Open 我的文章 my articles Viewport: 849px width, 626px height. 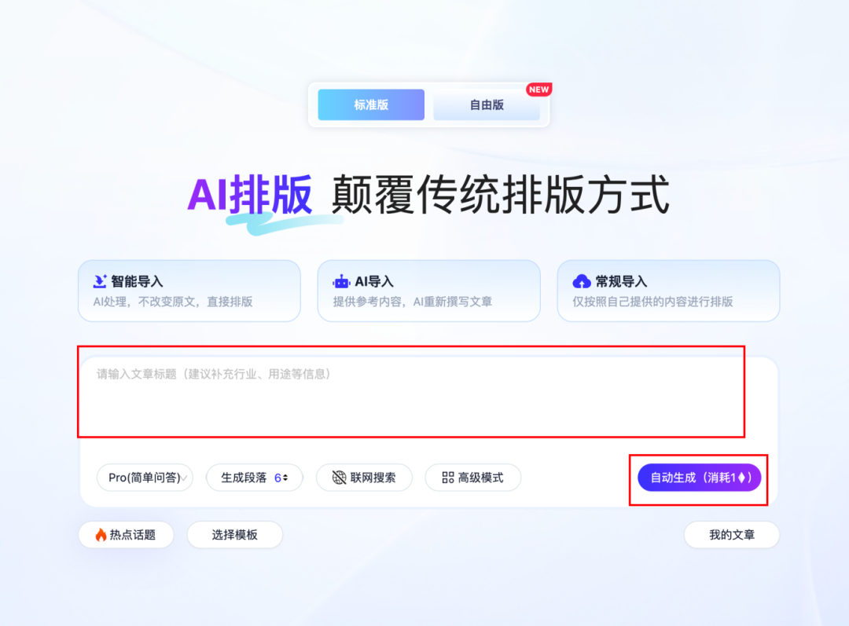click(731, 535)
